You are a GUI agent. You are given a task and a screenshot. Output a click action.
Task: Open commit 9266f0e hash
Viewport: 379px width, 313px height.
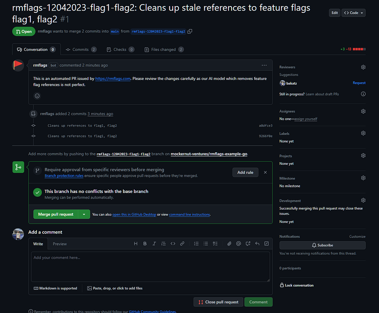[265, 136]
